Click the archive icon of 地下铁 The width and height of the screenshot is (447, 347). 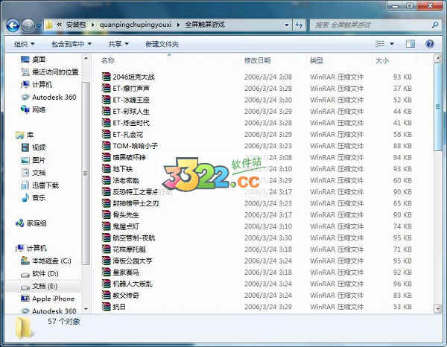click(106, 168)
